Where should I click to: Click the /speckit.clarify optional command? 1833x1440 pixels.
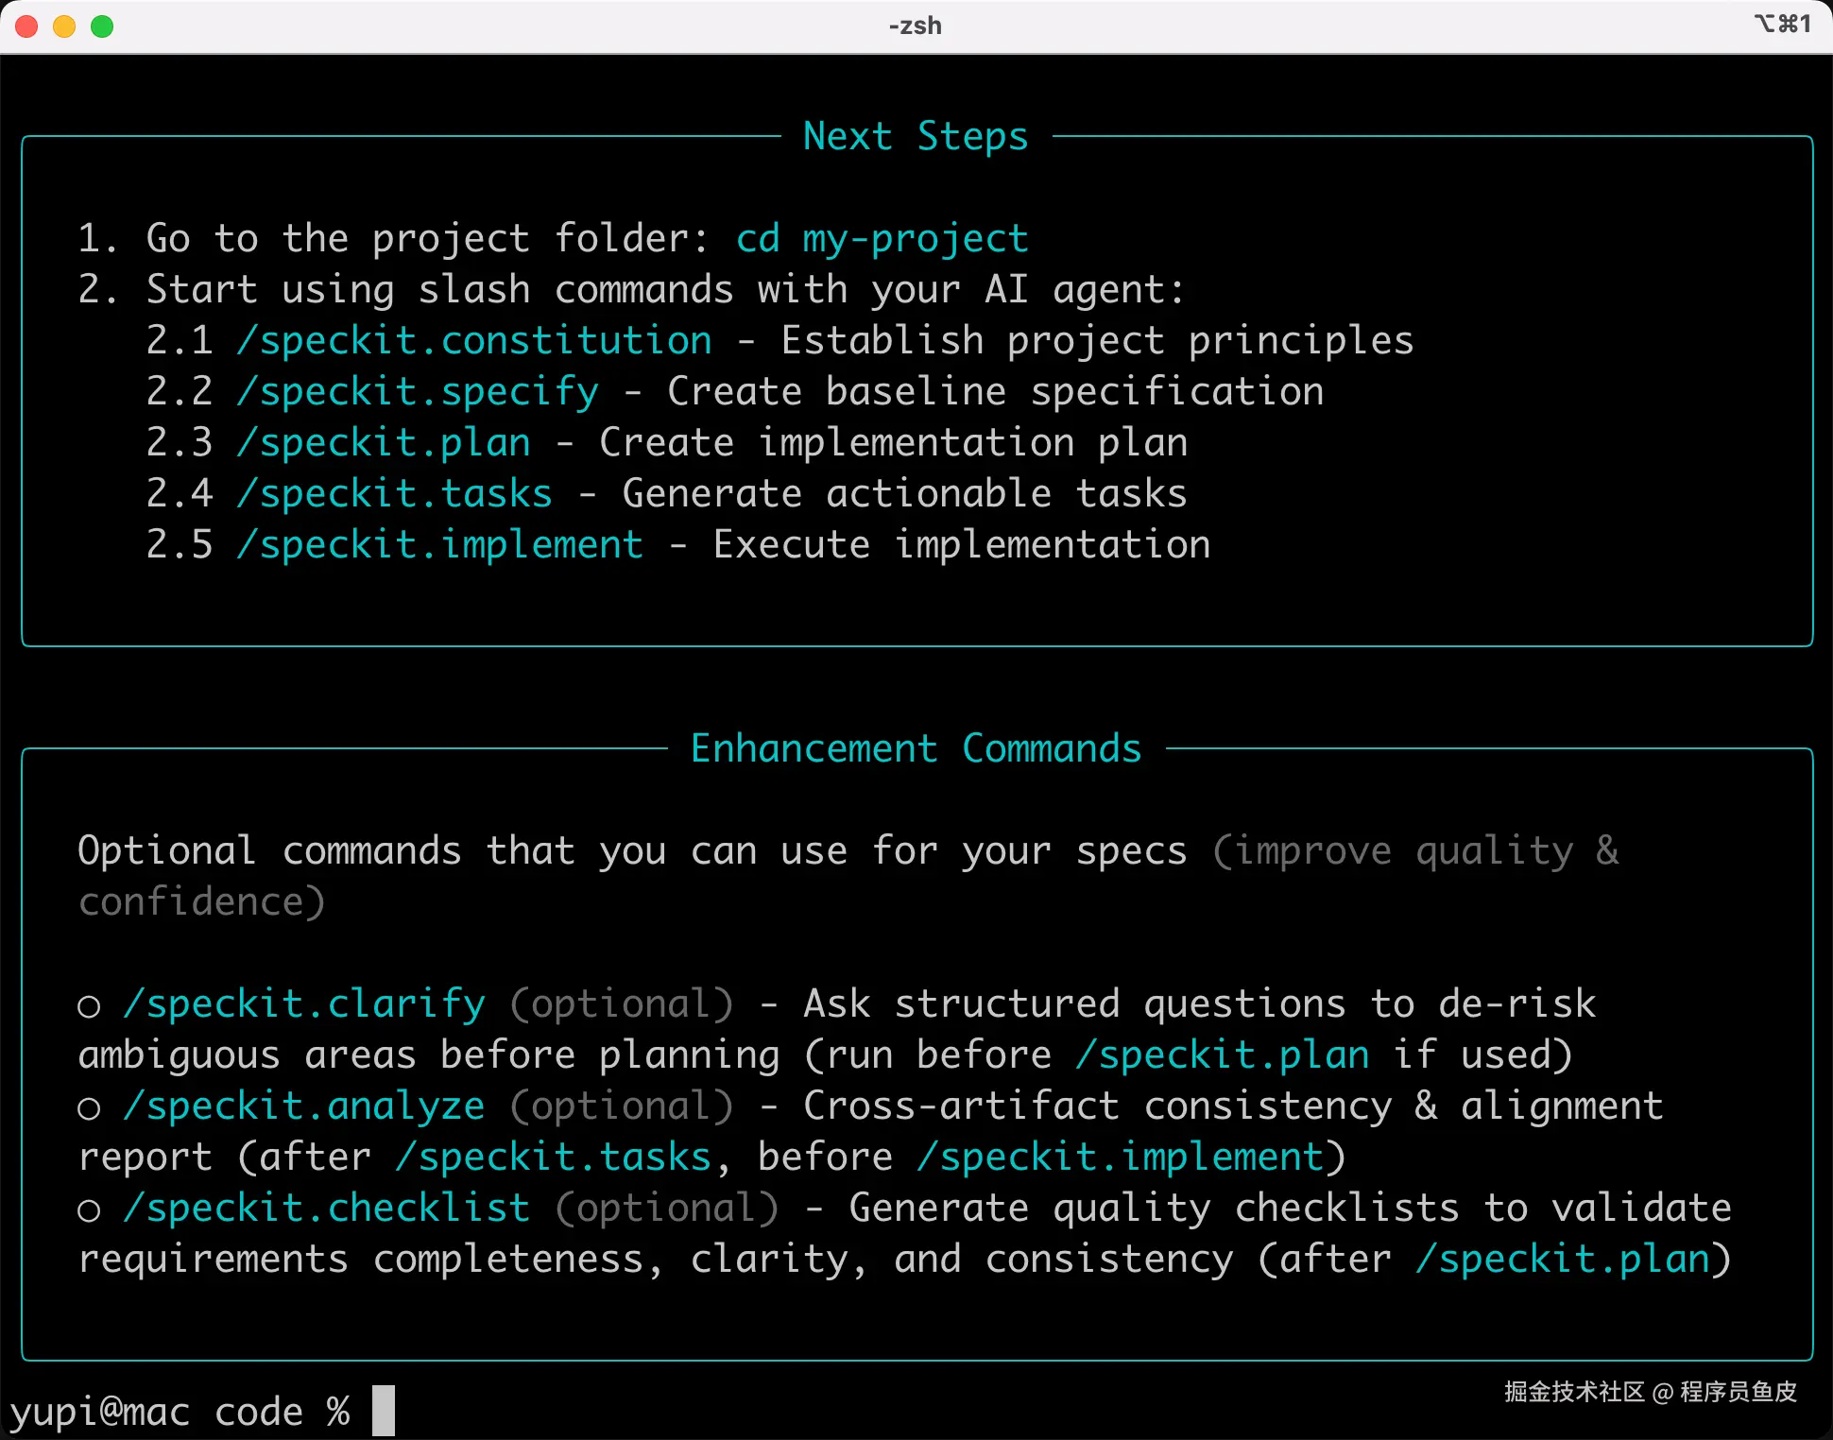click(x=304, y=1003)
